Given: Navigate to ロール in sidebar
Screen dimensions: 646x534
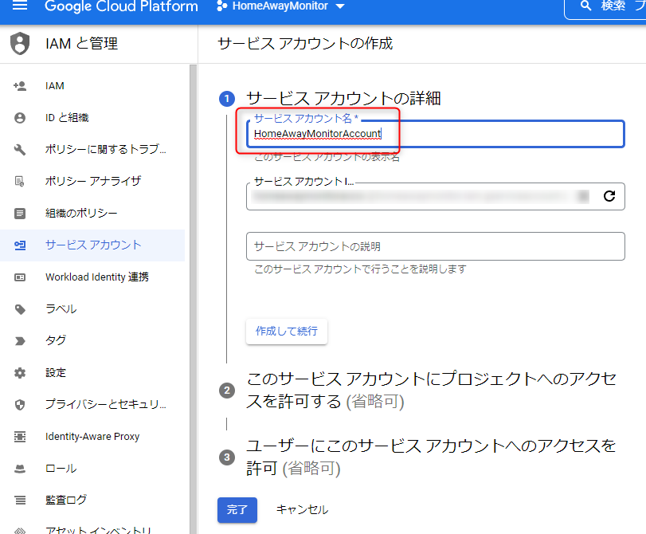Looking at the screenshot, I should [x=62, y=469].
